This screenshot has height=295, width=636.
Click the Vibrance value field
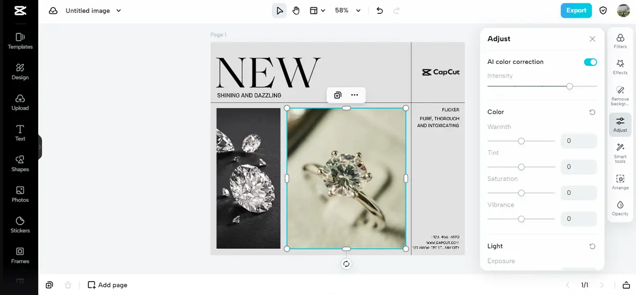point(578,219)
